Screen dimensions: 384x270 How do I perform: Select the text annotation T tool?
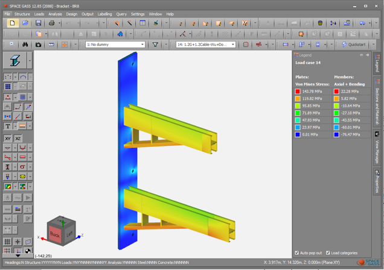tap(8, 127)
